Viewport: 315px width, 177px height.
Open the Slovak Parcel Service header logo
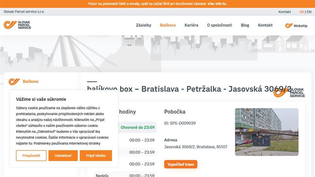[x=17, y=25]
